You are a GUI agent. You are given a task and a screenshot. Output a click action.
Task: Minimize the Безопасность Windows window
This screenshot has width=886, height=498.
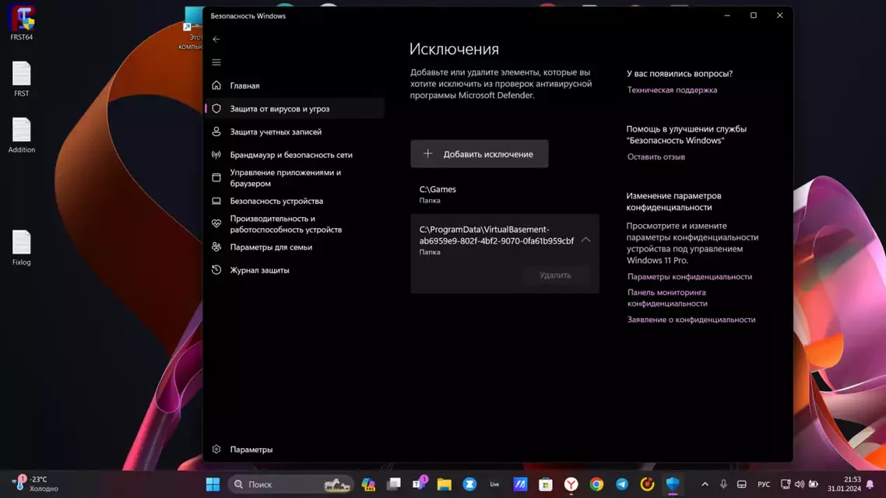pyautogui.click(x=727, y=16)
